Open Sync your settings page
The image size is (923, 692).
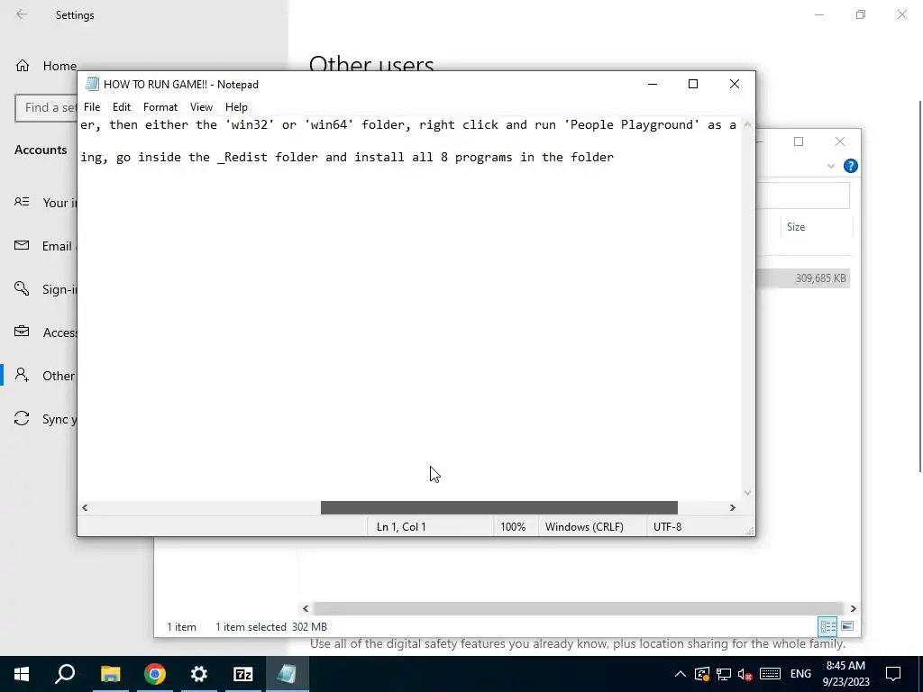click(x=46, y=419)
